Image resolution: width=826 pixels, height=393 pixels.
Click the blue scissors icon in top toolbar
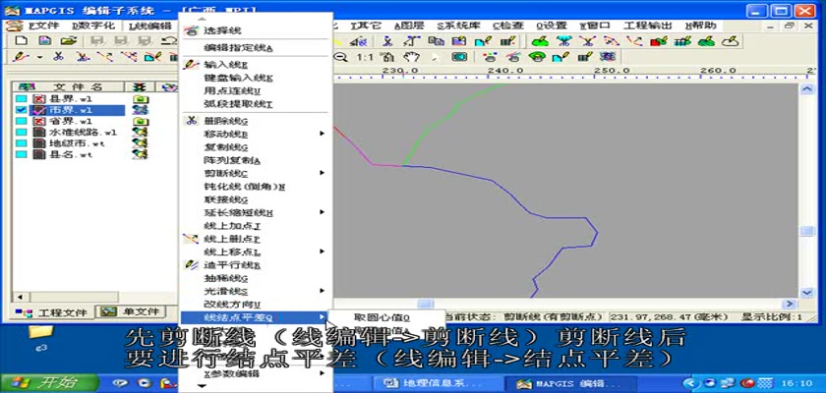click(387, 41)
